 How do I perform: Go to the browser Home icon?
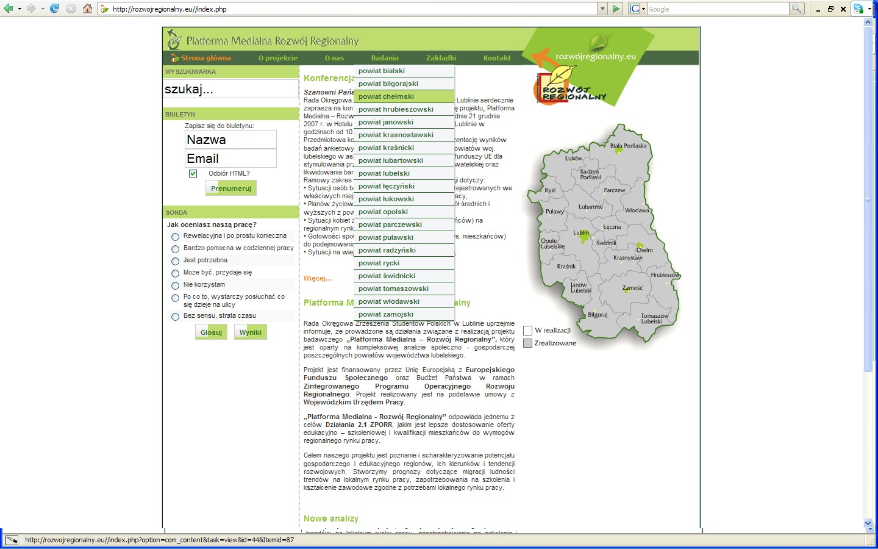pos(87,9)
